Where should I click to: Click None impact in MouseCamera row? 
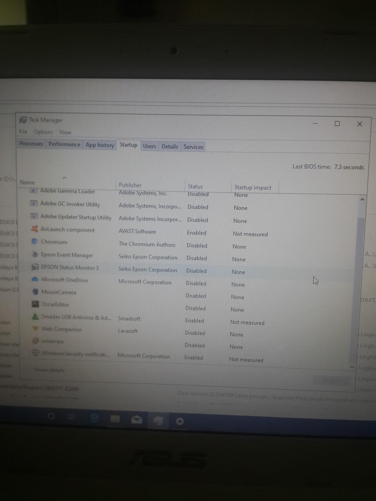pos(237,297)
